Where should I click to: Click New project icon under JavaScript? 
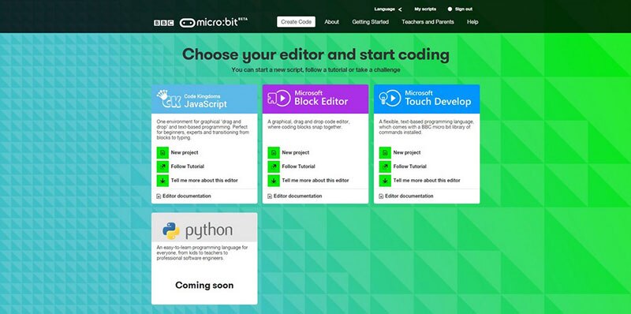pos(162,152)
